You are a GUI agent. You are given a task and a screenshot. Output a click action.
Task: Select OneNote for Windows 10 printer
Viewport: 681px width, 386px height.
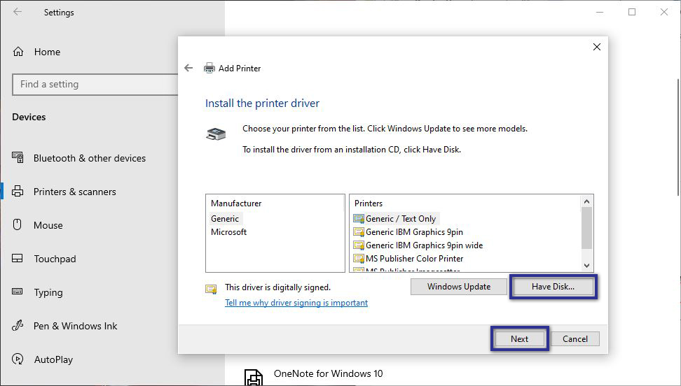pyautogui.click(x=329, y=374)
